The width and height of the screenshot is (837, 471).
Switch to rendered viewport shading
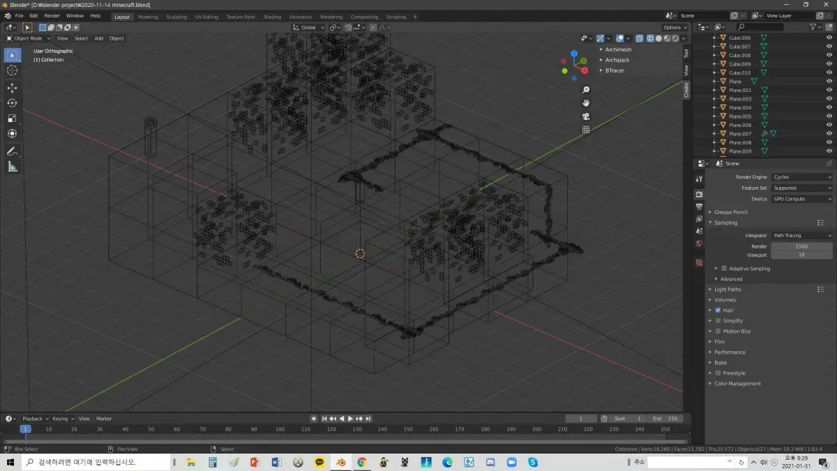coord(675,38)
